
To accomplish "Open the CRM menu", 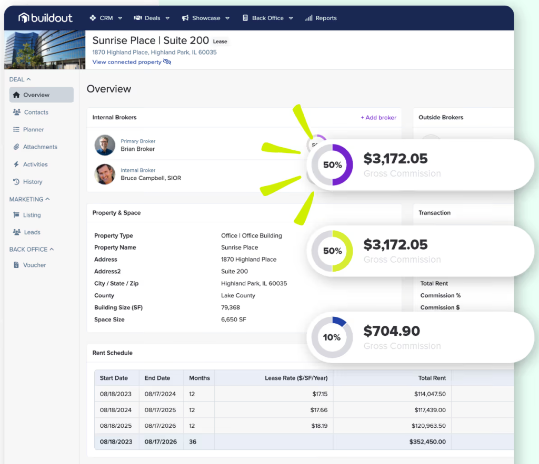I will coord(106,18).
